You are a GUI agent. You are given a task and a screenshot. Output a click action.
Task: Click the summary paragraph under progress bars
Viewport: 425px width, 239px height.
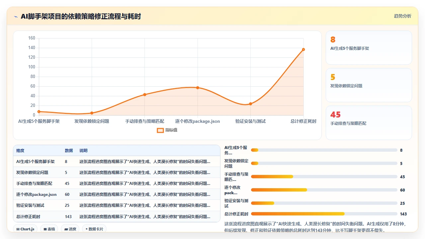pyautogui.click(x=316, y=227)
